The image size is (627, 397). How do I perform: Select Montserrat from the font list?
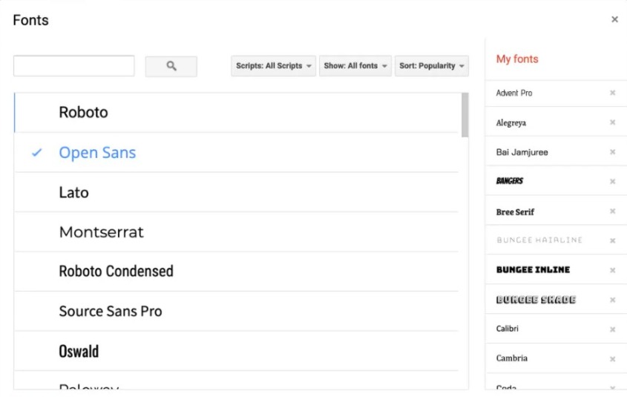(x=101, y=232)
